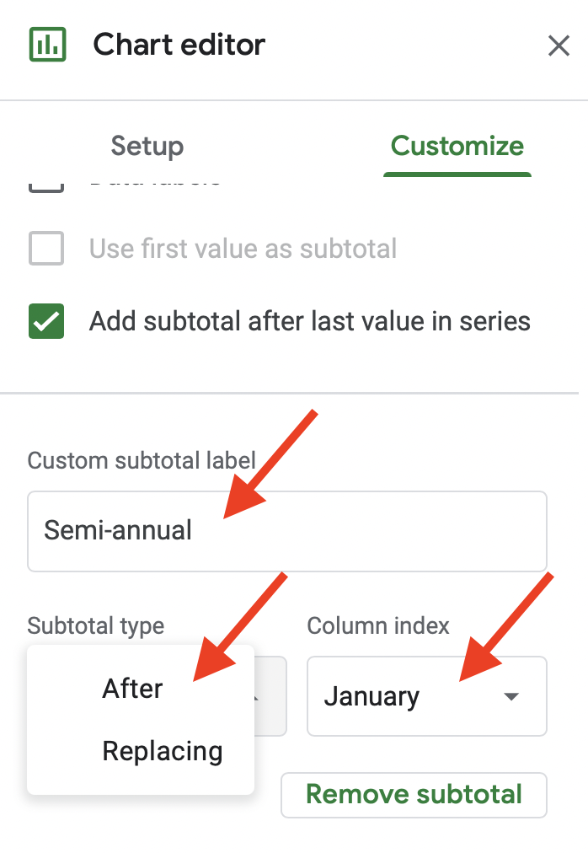The width and height of the screenshot is (588, 853).
Task: Choose After from the subtotal type menu
Action: [133, 689]
